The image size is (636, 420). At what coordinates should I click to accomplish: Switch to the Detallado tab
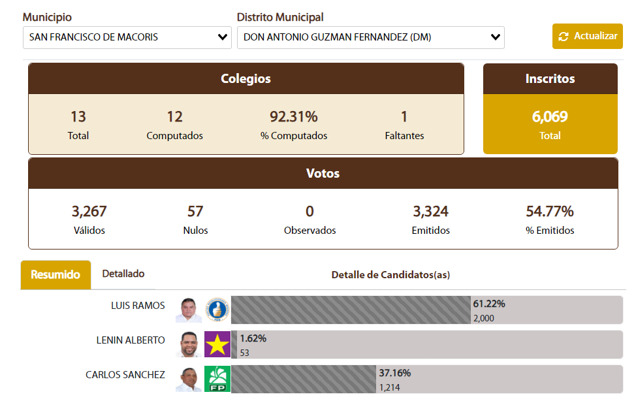[x=123, y=274]
